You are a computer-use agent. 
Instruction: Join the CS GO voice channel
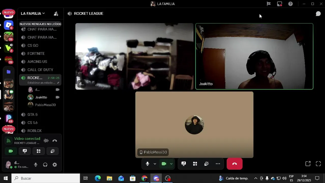(40, 45)
